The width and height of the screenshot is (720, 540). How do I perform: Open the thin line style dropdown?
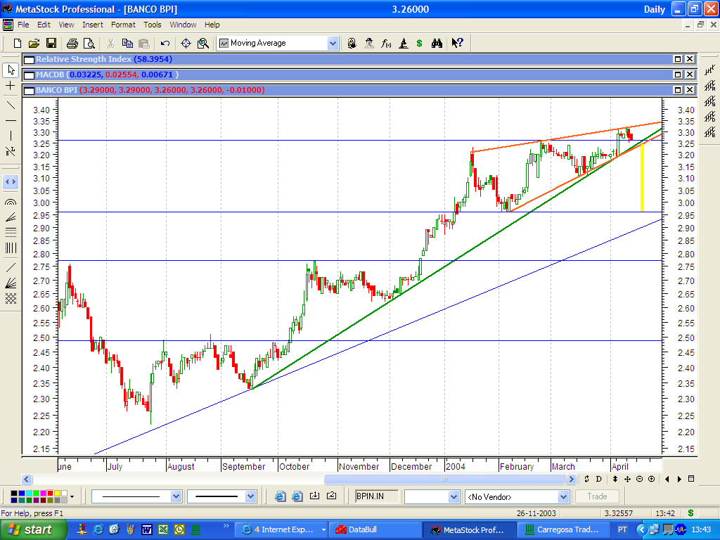coord(176,496)
